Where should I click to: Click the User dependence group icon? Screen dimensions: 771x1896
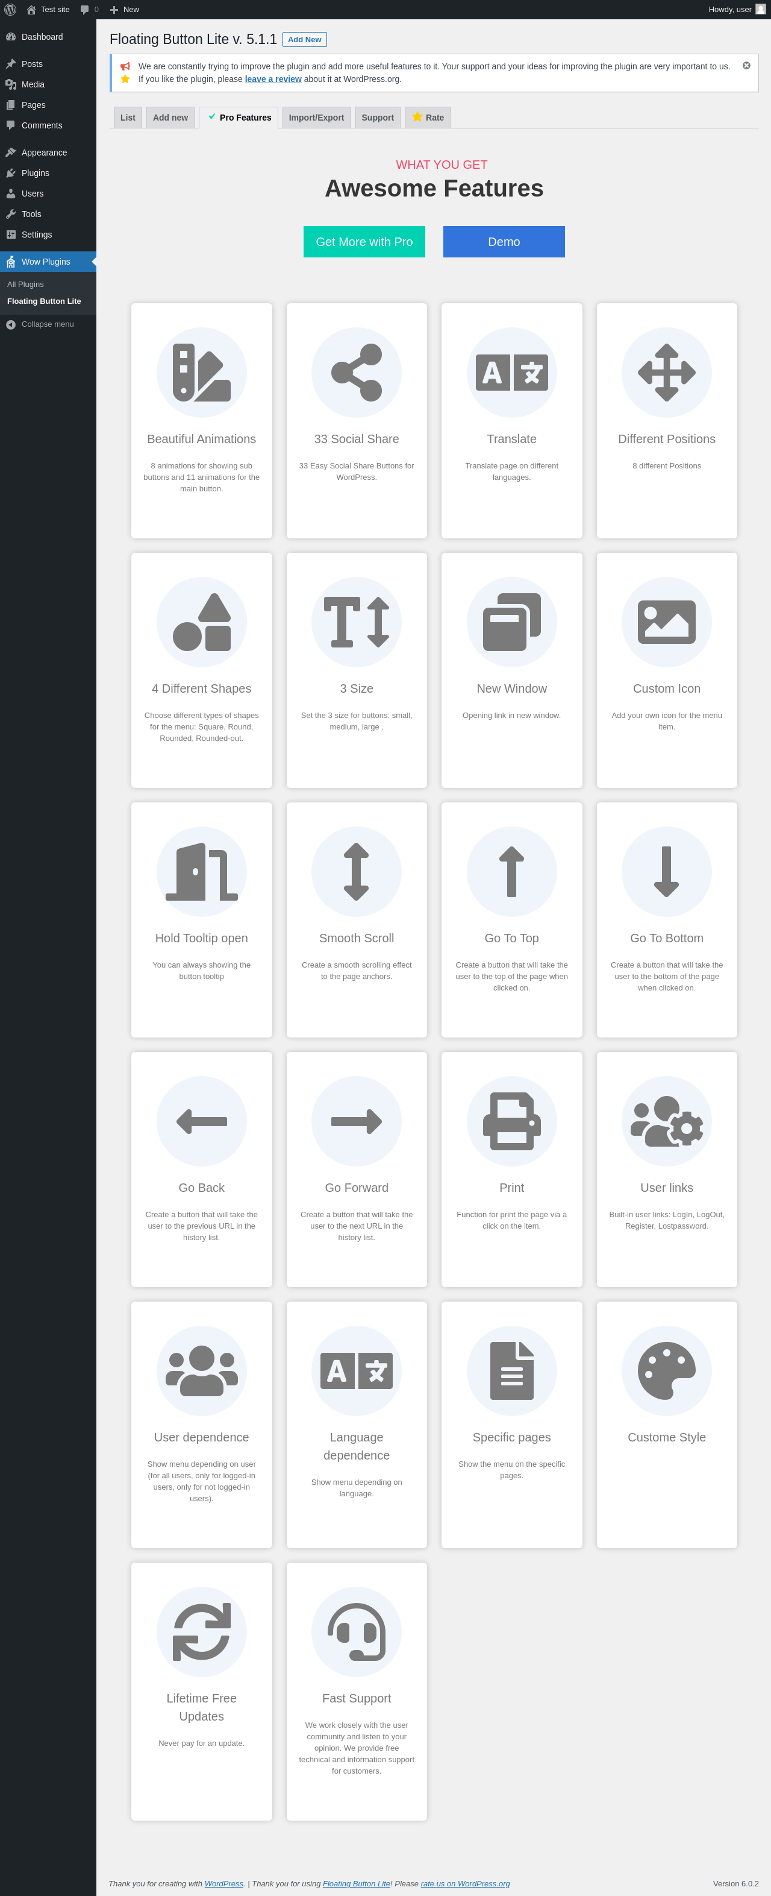202,1370
